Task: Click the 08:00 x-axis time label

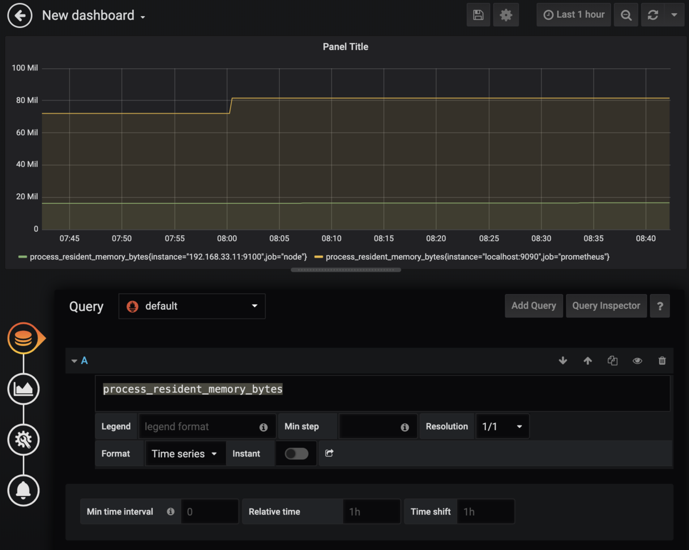Action: click(227, 239)
